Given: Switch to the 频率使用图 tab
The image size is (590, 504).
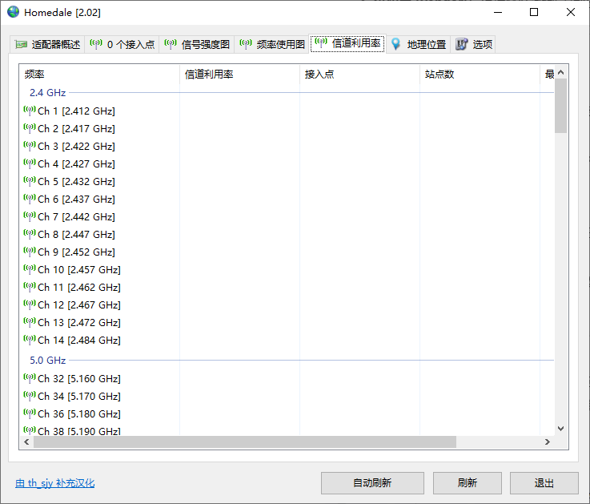Looking at the screenshot, I should point(272,44).
